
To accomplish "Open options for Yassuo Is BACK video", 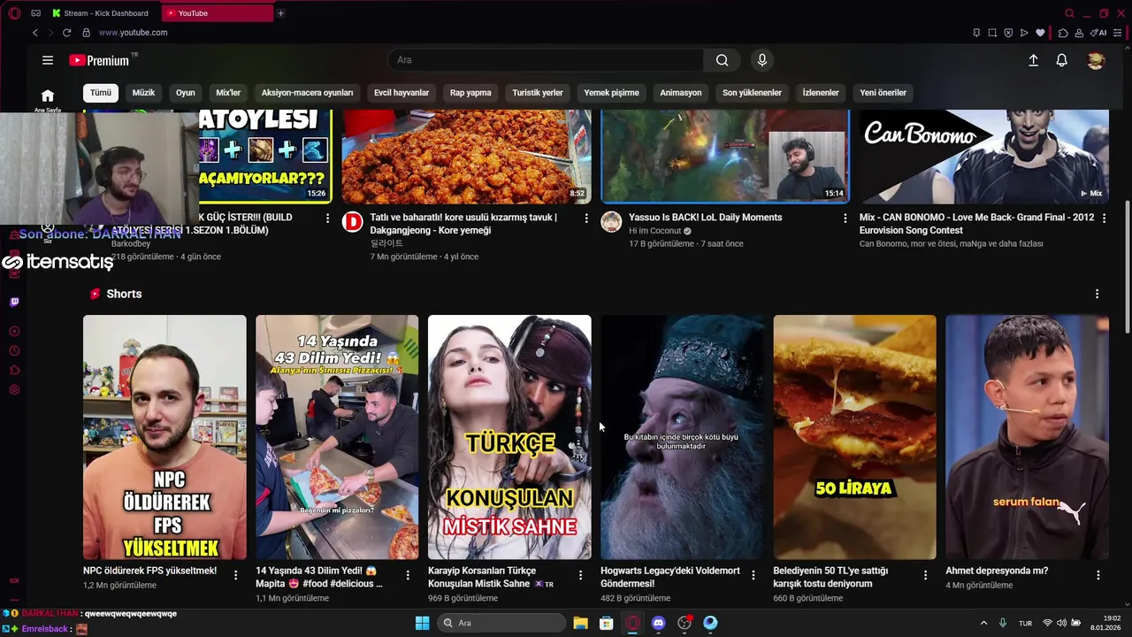I will [x=845, y=218].
